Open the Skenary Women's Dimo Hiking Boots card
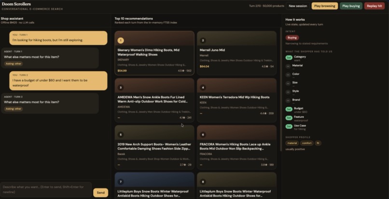 (154, 53)
